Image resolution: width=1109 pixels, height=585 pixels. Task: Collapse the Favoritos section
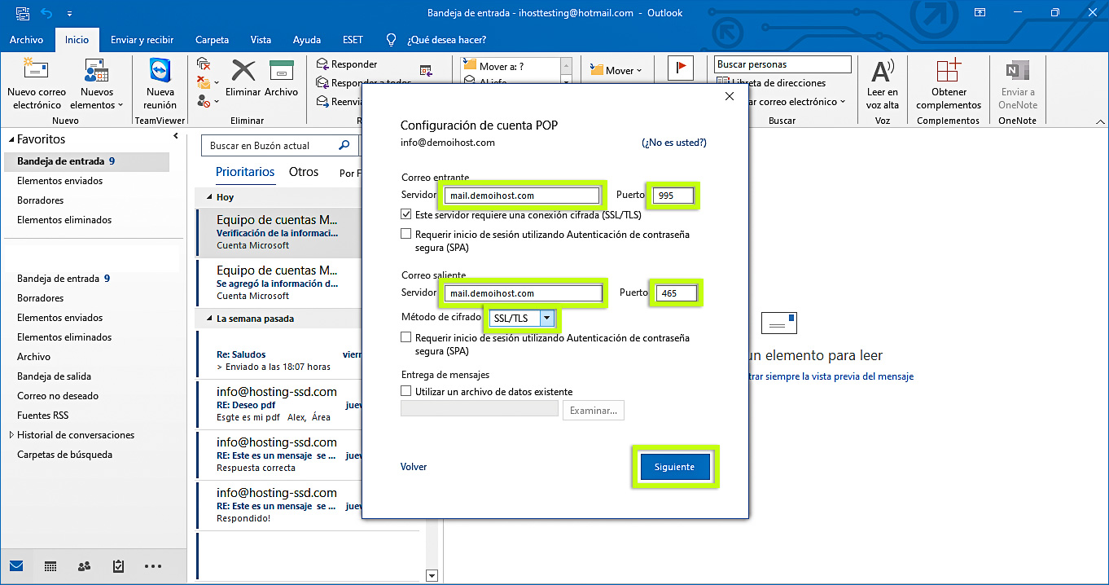tap(11, 140)
